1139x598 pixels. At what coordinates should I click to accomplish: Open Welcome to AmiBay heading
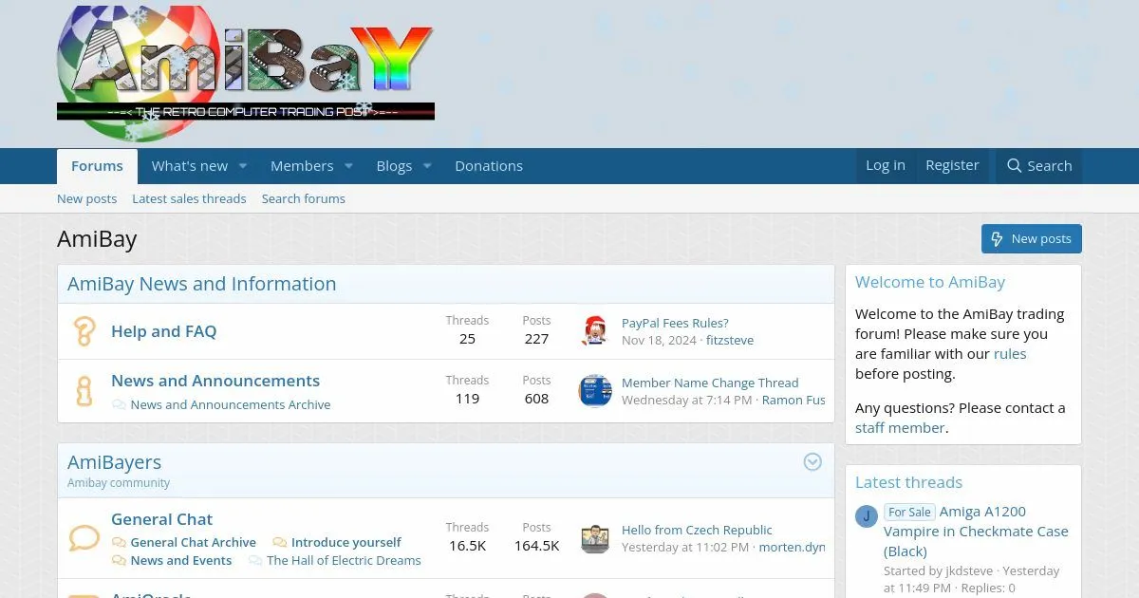tap(930, 282)
